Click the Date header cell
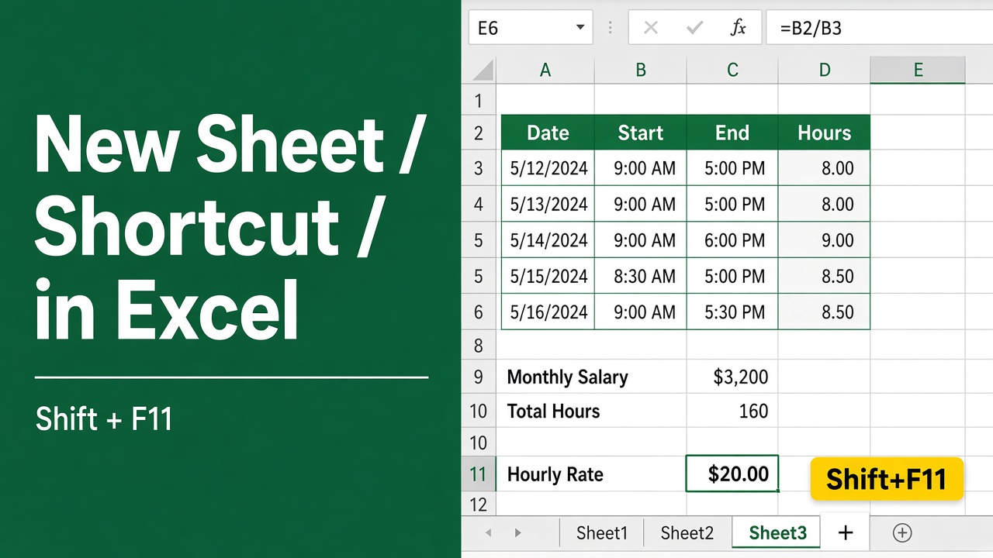 [x=548, y=133]
